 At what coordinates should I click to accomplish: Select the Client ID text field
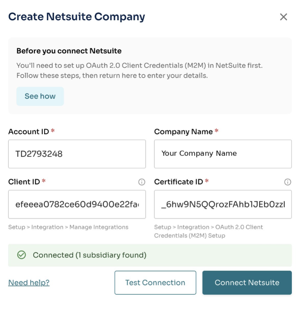pos(77,204)
